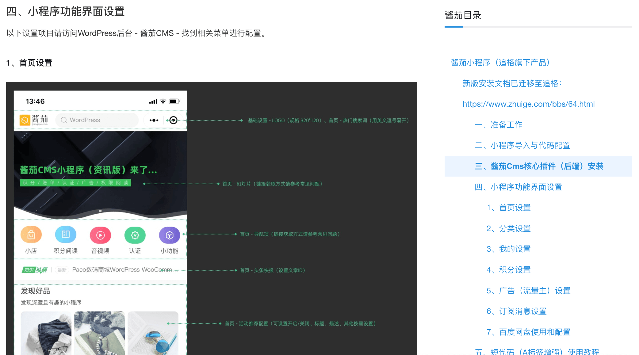The image size is (639, 355).
Task: Click the 13:46 phone clock
Action: 35,101
